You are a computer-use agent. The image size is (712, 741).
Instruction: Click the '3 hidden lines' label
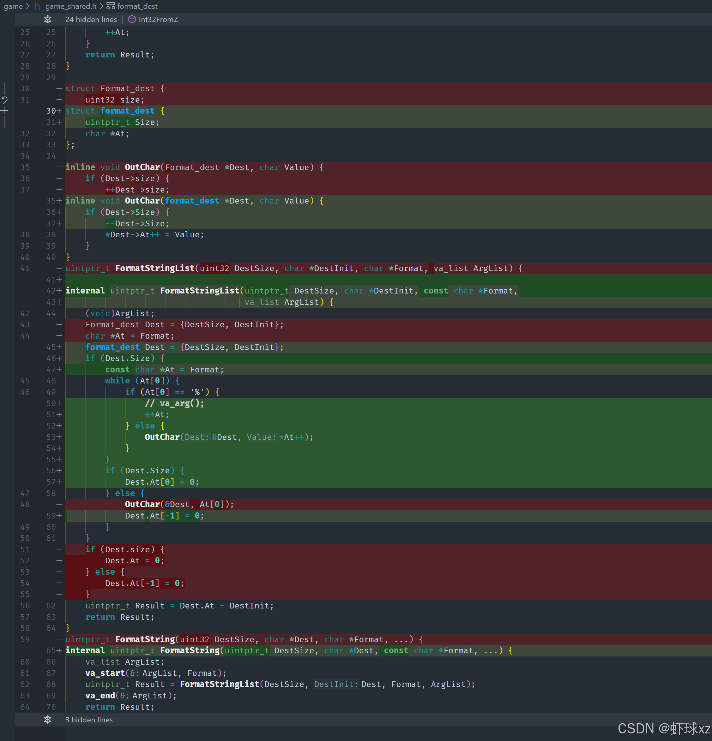pyautogui.click(x=89, y=720)
